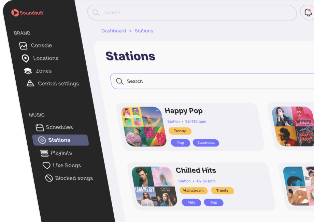The image size is (314, 222).
Task: Open the Blocked songs prohibited icon
Action: click(49, 178)
